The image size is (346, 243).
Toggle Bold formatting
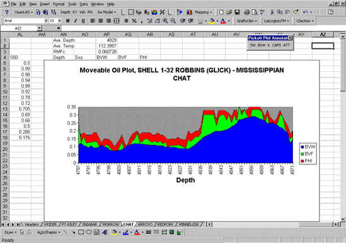click(67, 21)
